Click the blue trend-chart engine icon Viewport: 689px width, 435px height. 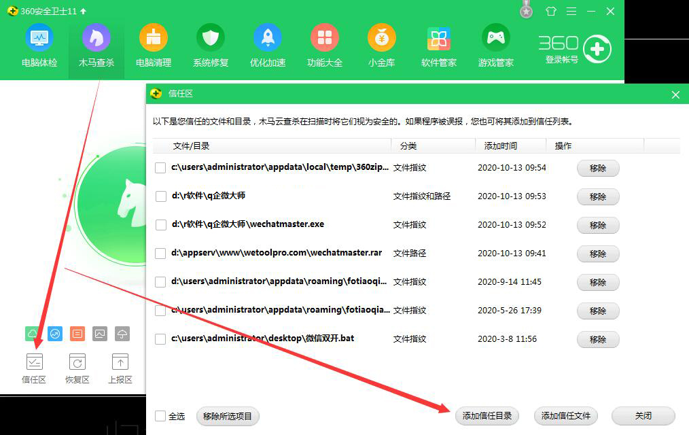pyautogui.click(x=55, y=334)
